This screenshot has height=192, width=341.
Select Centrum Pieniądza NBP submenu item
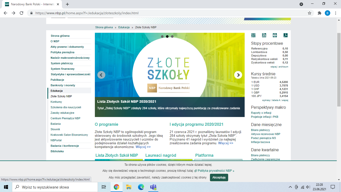[65, 118]
